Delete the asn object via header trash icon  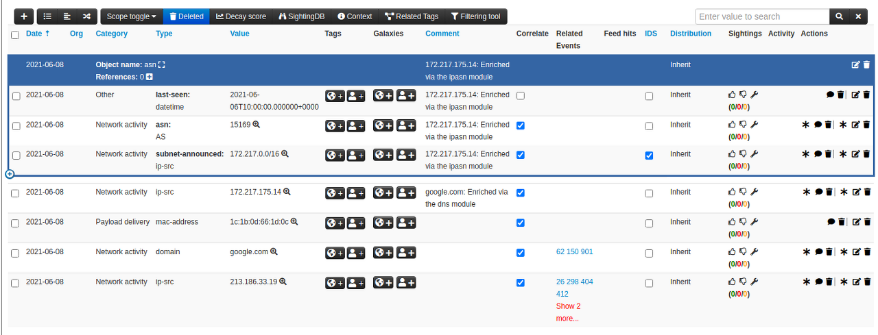(866, 65)
